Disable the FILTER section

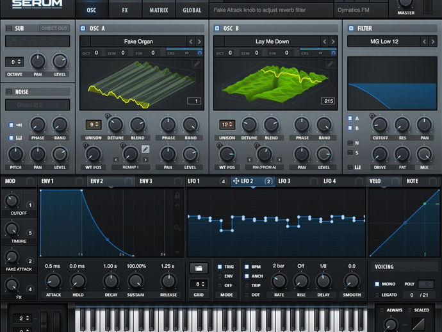coord(351,28)
